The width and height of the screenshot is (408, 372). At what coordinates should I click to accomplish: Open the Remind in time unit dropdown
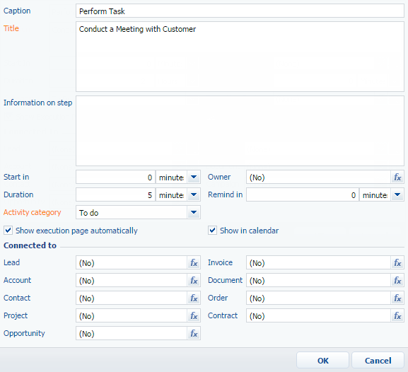[397, 195]
